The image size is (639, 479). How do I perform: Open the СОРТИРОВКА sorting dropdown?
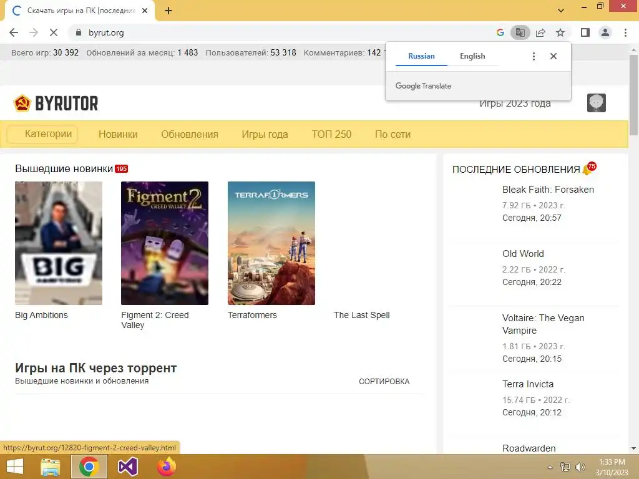point(384,382)
